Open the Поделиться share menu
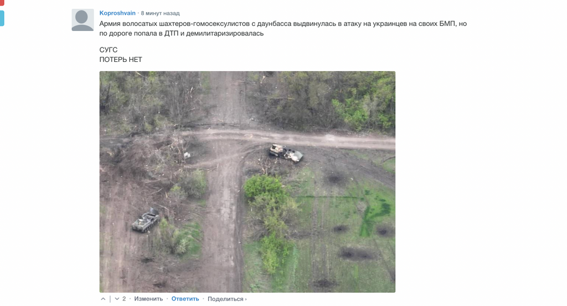 point(225,299)
